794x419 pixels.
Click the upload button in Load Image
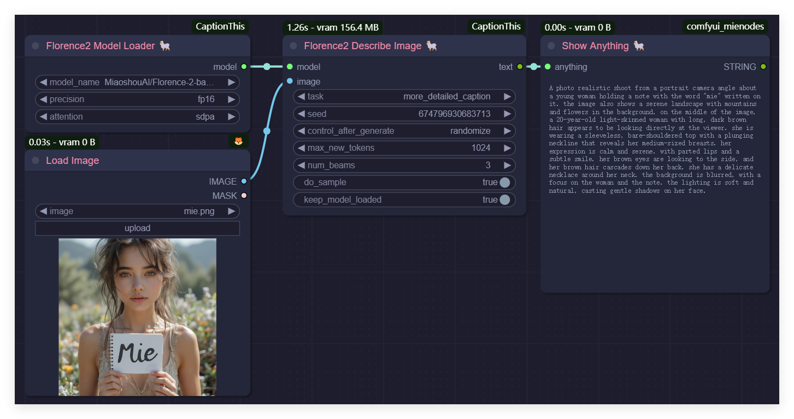coord(137,228)
